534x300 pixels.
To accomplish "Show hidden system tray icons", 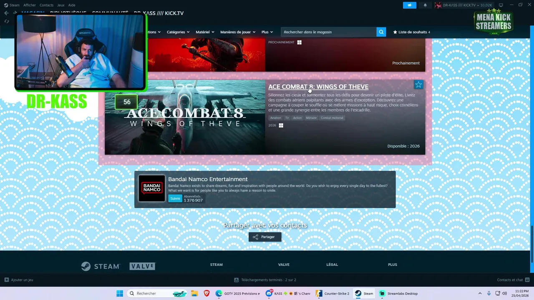I will tap(479, 293).
